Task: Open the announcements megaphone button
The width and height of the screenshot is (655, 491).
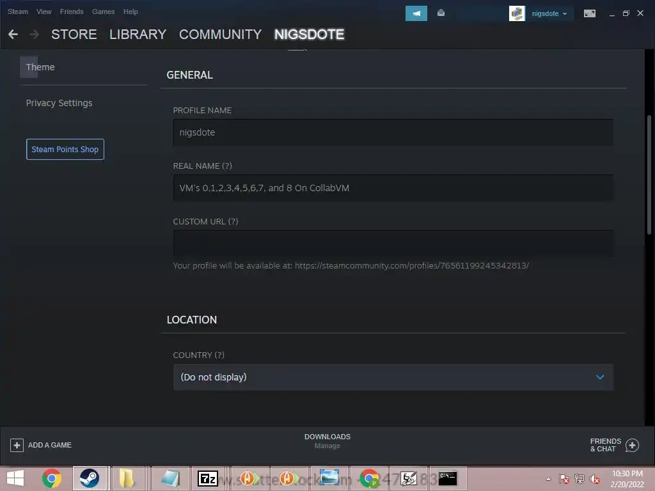Action: click(x=416, y=13)
